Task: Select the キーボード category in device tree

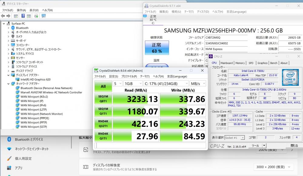Action: (x=21, y=41)
